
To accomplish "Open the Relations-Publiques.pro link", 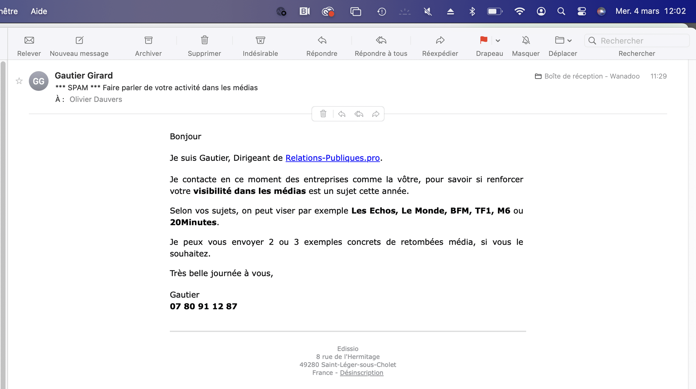I will tap(332, 158).
